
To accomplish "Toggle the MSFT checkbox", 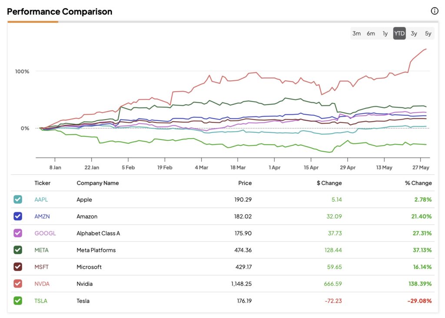I will pyautogui.click(x=17, y=267).
